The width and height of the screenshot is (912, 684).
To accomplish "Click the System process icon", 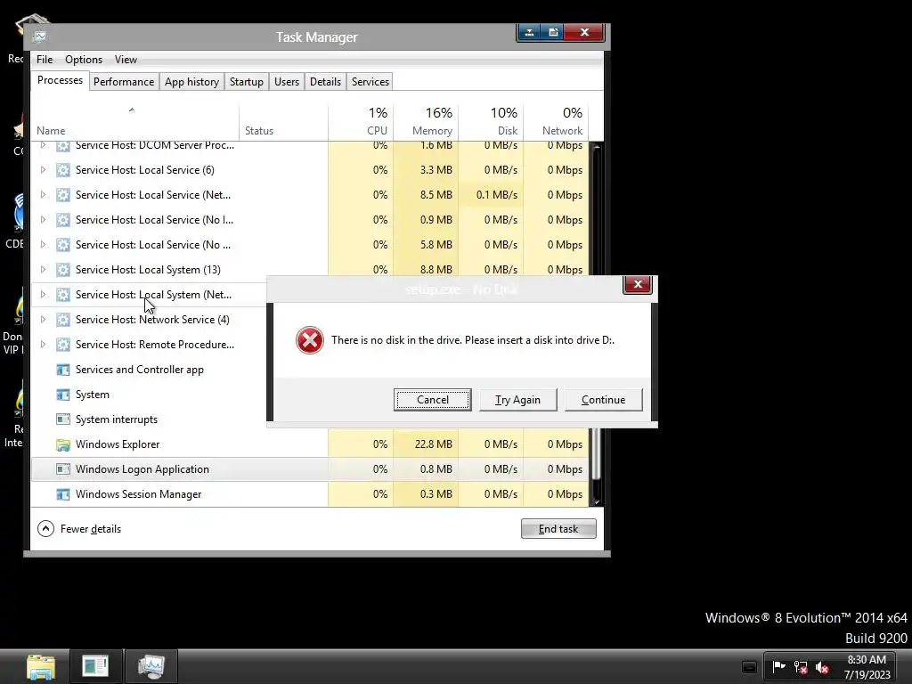I will (63, 395).
